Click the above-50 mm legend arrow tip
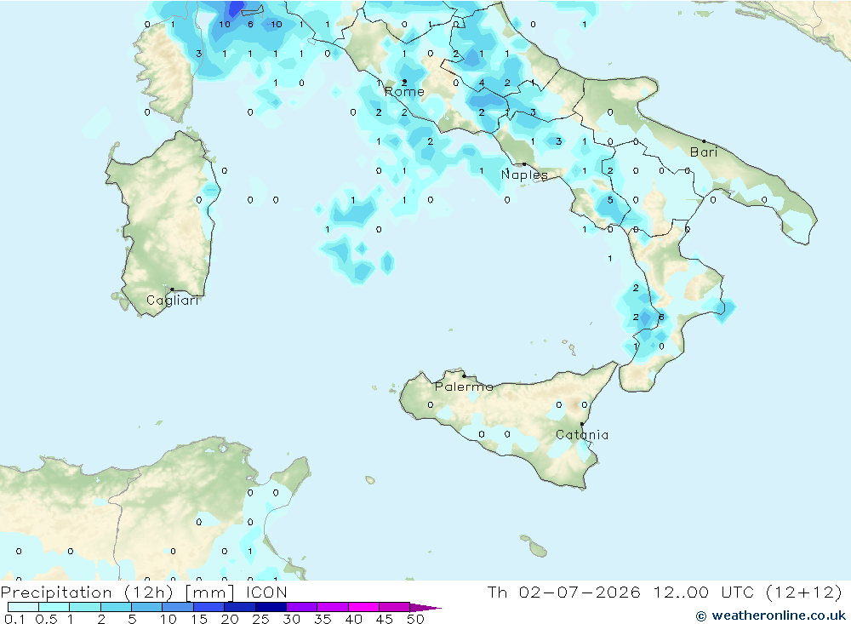 pos(426,607)
